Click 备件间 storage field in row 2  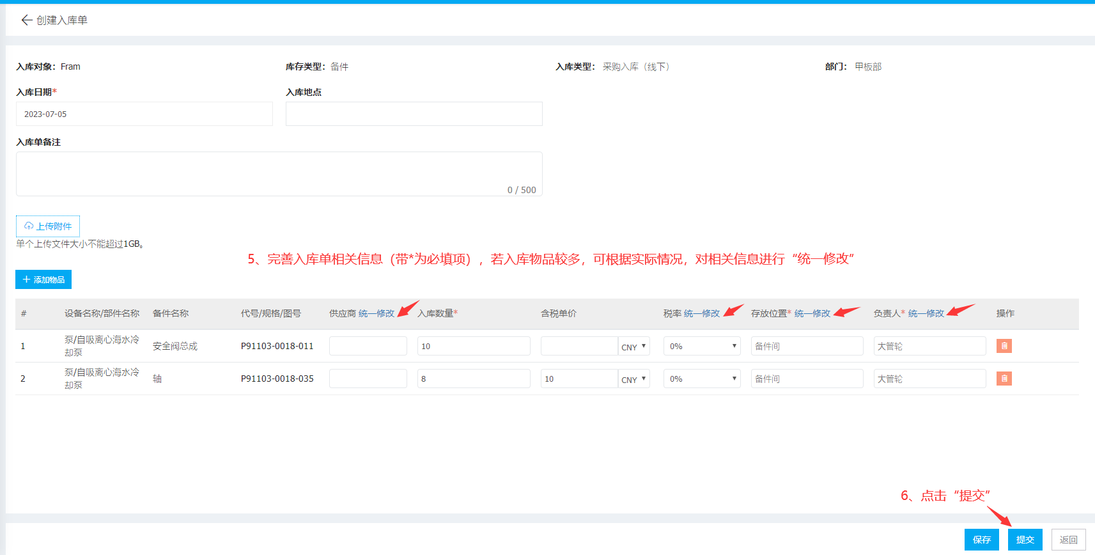807,379
